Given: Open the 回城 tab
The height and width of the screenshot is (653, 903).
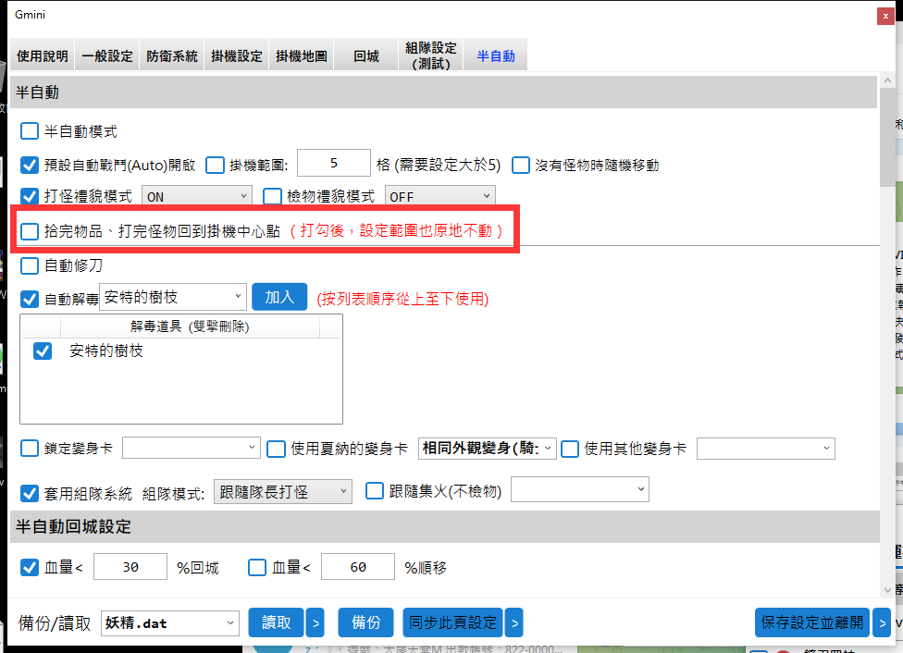Looking at the screenshot, I should click(x=365, y=55).
